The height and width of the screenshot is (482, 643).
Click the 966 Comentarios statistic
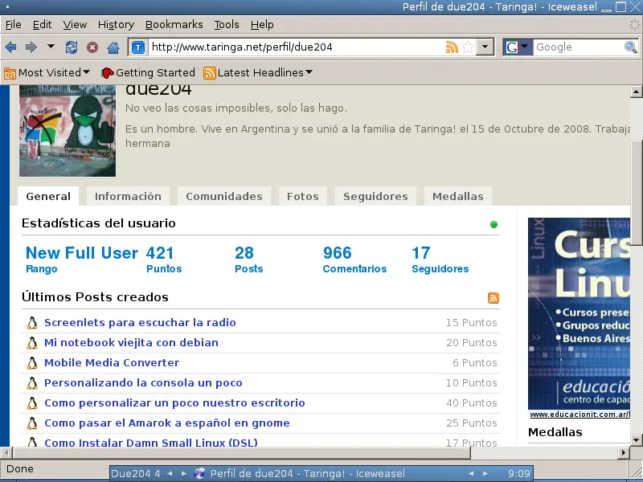click(354, 259)
